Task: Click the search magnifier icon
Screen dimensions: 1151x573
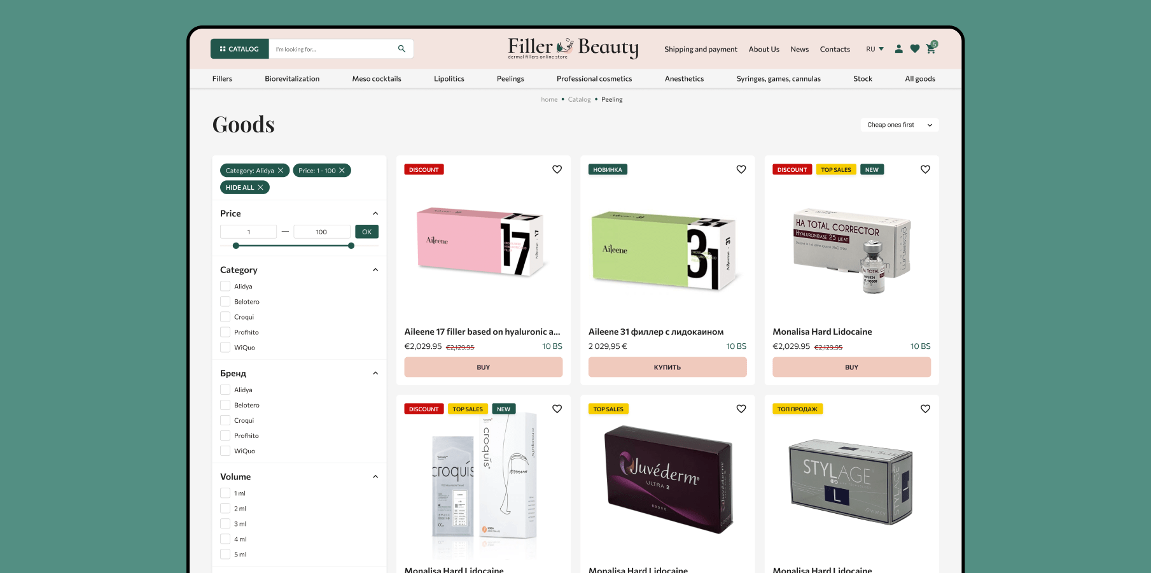Action: (401, 48)
